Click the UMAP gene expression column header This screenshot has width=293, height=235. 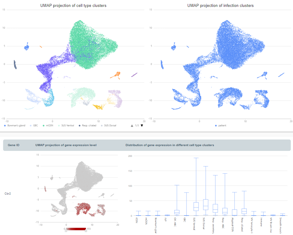click(66, 145)
